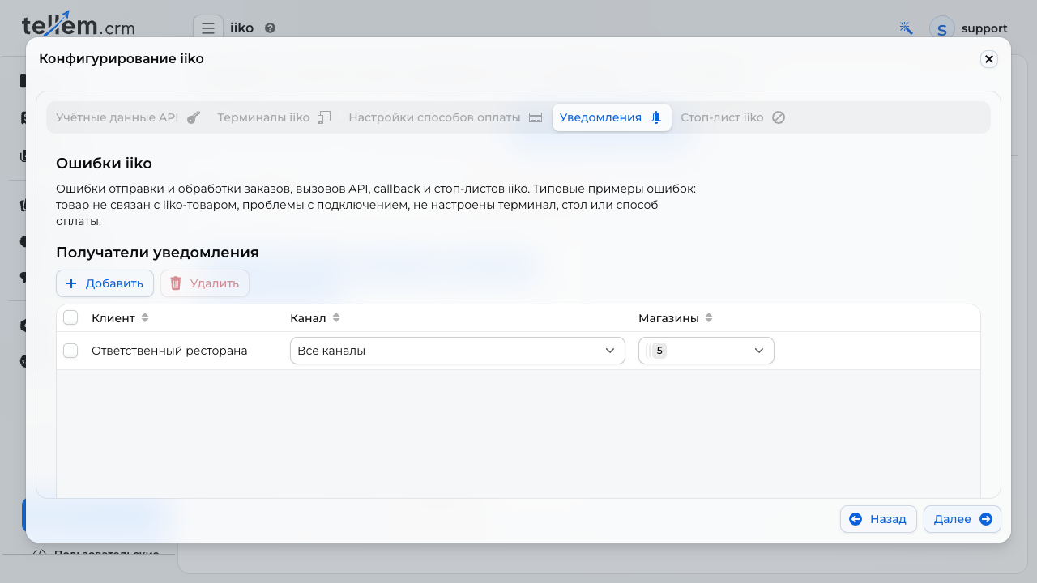
Task: Open the hamburger menu beside iiko title
Action: click(x=208, y=28)
